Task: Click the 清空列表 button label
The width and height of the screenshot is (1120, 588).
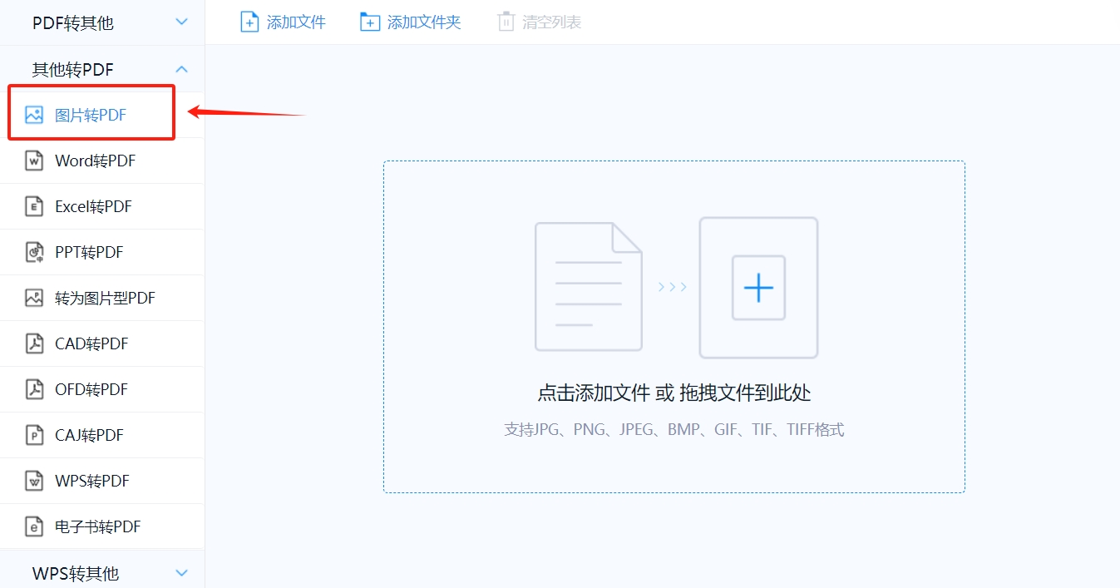Action: point(552,22)
